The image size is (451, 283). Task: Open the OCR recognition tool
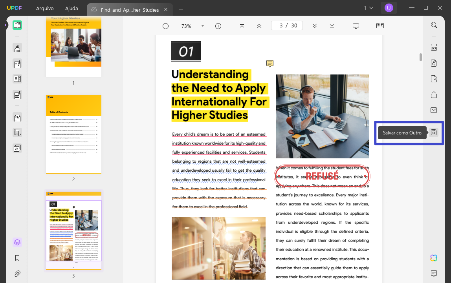(x=434, y=47)
